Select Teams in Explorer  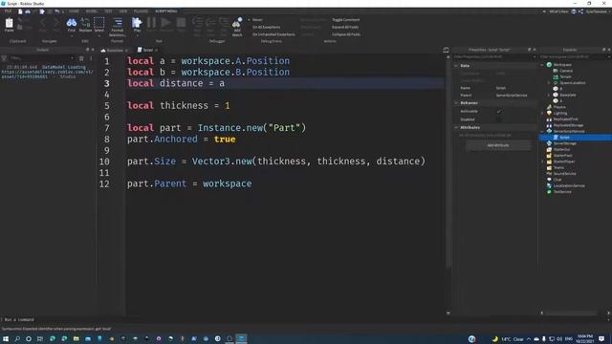556,167
